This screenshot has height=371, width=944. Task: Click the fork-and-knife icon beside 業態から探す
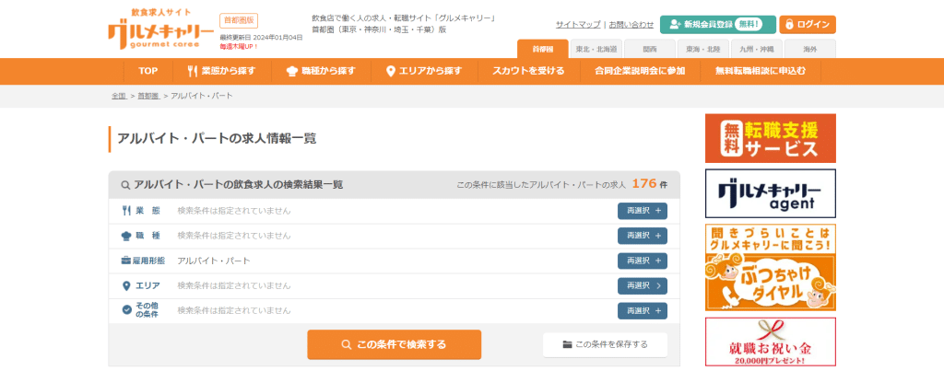tap(192, 71)
